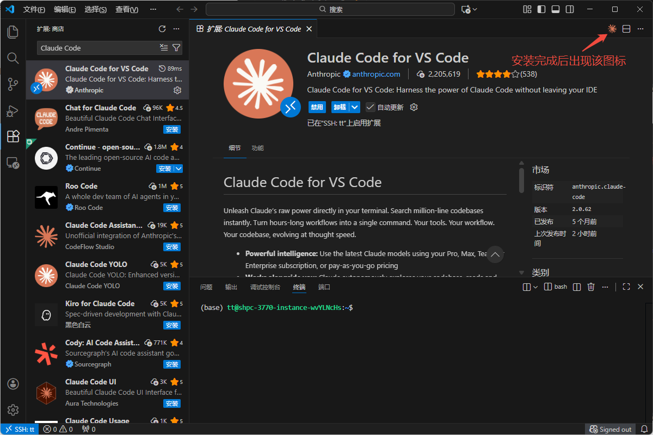This screenshot has width=653, height=435.
Task: Open the overflow menu ellipsis in menu bar
Action: point(154,9)
